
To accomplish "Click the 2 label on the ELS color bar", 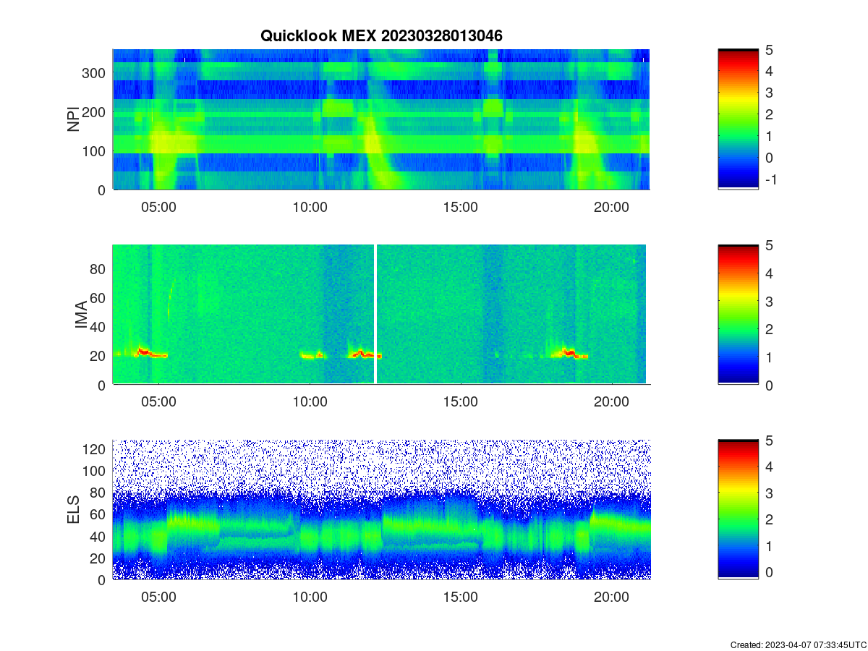I will 769,519.
